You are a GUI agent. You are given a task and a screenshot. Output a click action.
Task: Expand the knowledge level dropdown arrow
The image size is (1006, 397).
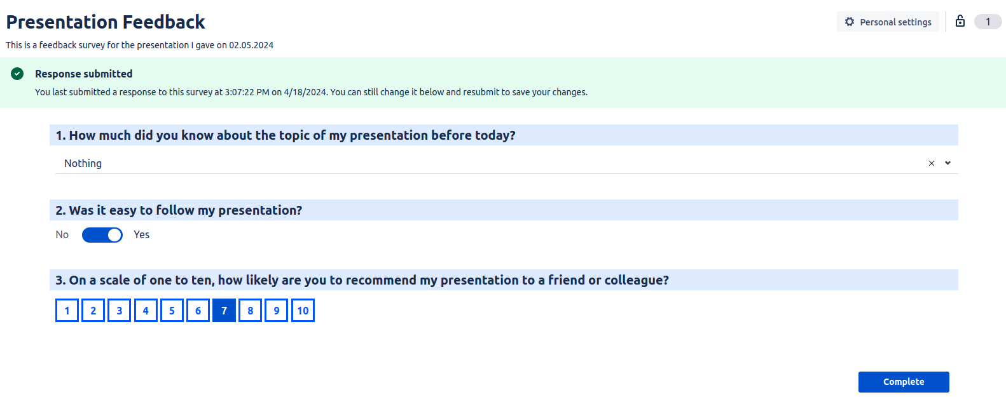point(947,163)
